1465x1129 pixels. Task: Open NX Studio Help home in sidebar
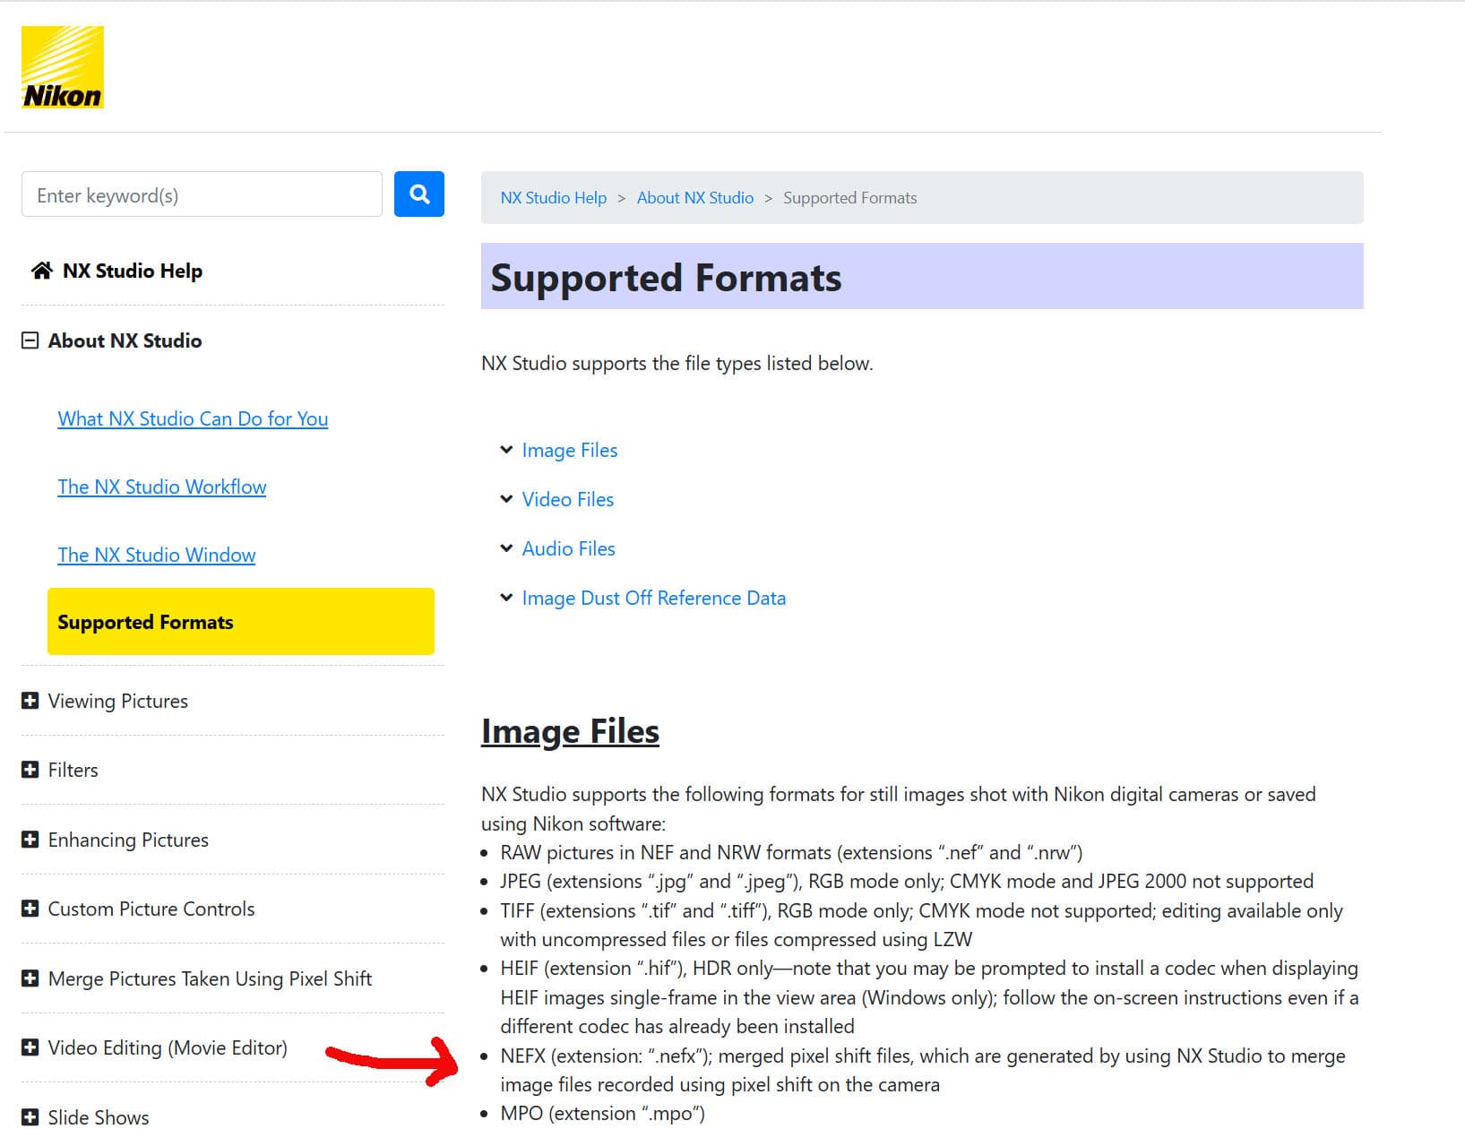point(133,271)
